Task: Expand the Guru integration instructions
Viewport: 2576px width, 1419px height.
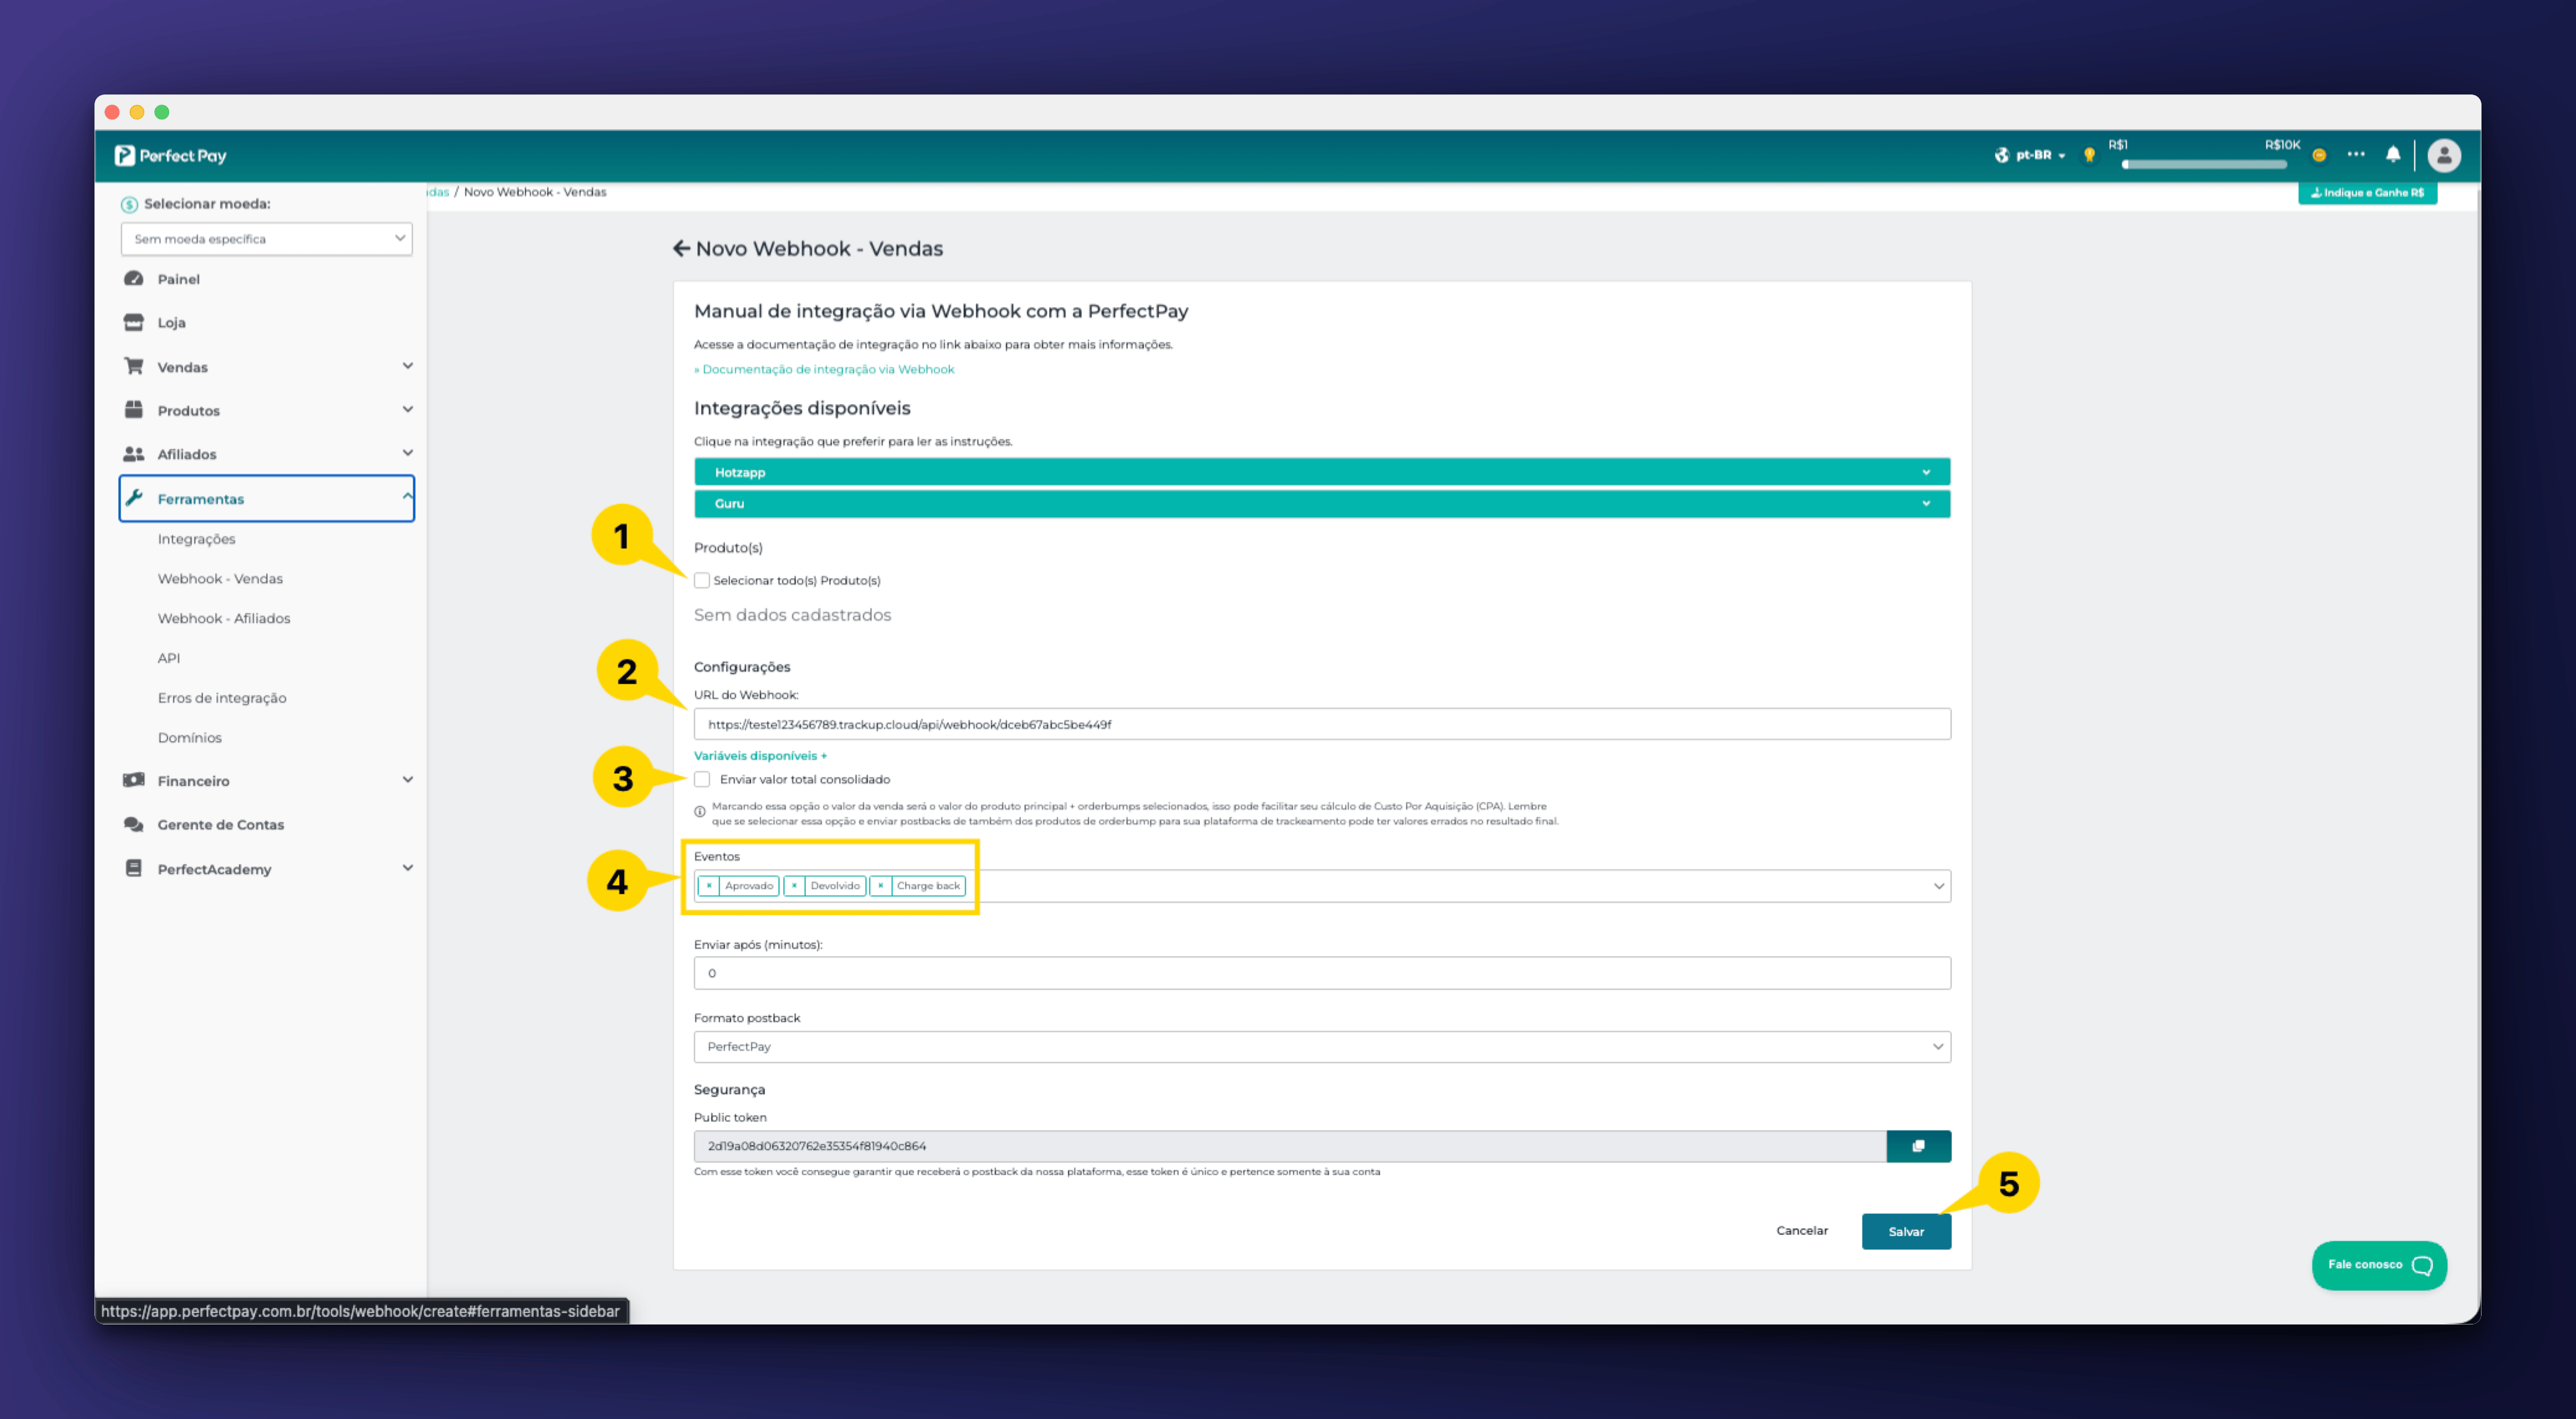Action: click(1322, 503)
